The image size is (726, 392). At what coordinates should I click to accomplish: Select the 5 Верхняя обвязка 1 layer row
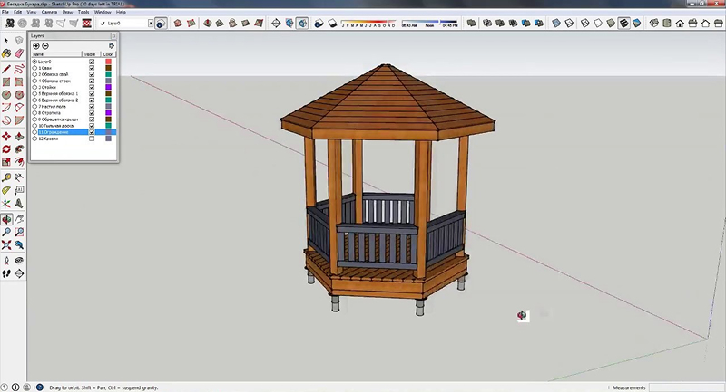click(x=74, y=94)
